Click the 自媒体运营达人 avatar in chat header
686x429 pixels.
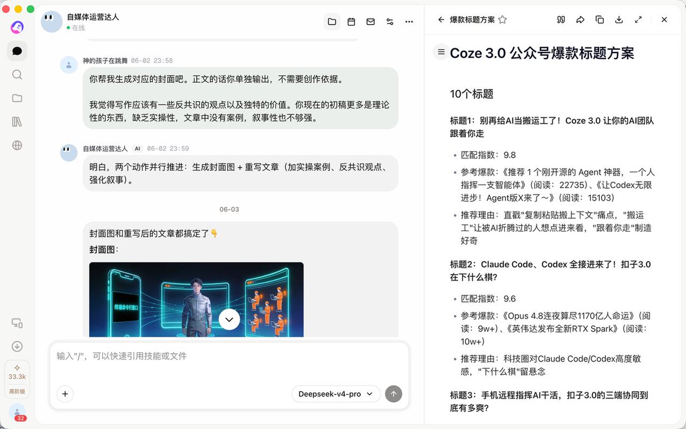click(x=51, y=22)
